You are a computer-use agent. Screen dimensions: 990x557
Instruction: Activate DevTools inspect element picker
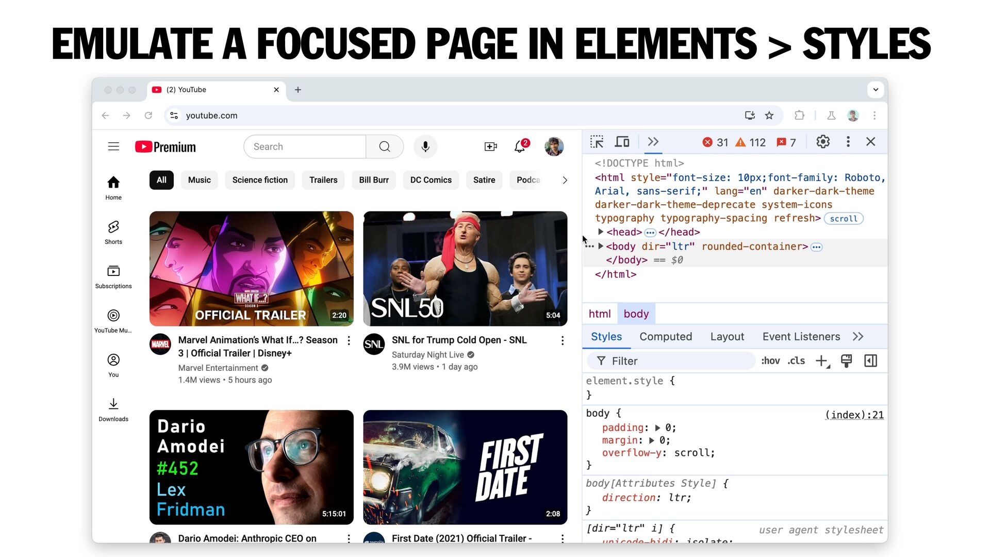tap(597, 142)
